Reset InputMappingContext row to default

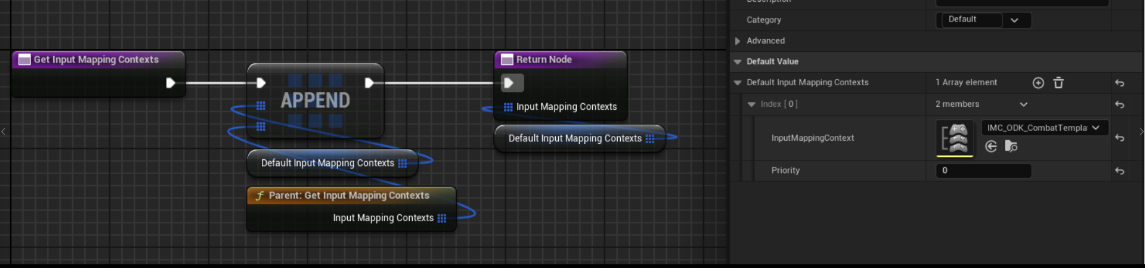click(x=1120, y=138)
